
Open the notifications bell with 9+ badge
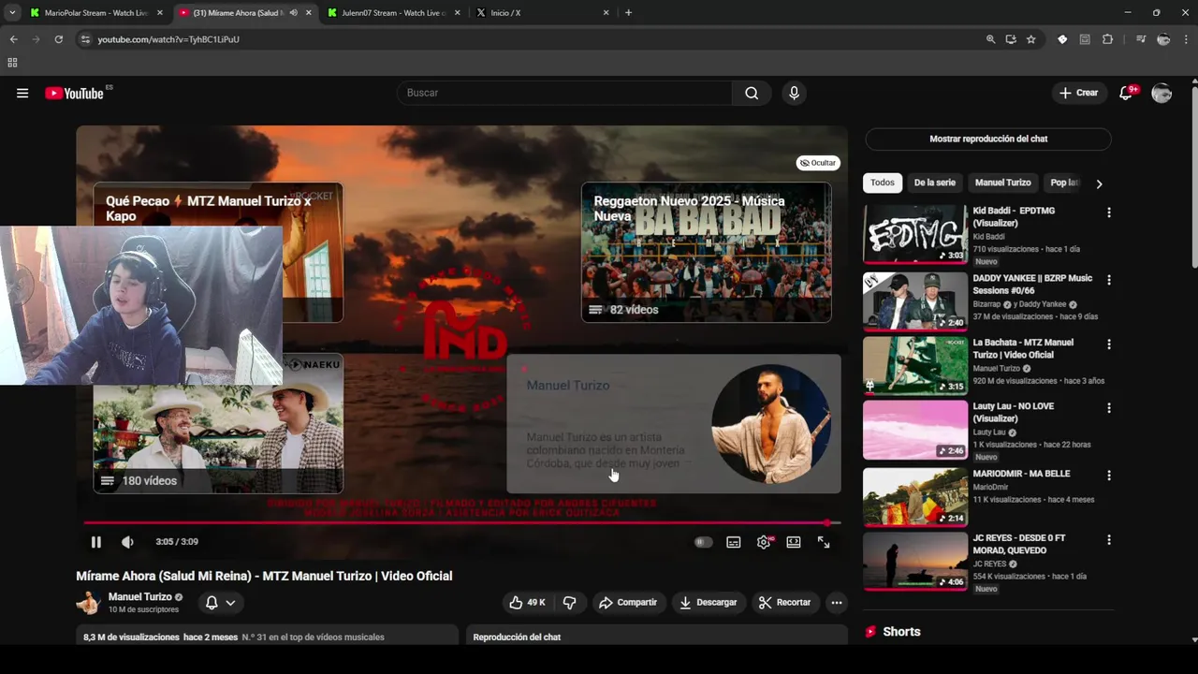(1127, 93)
